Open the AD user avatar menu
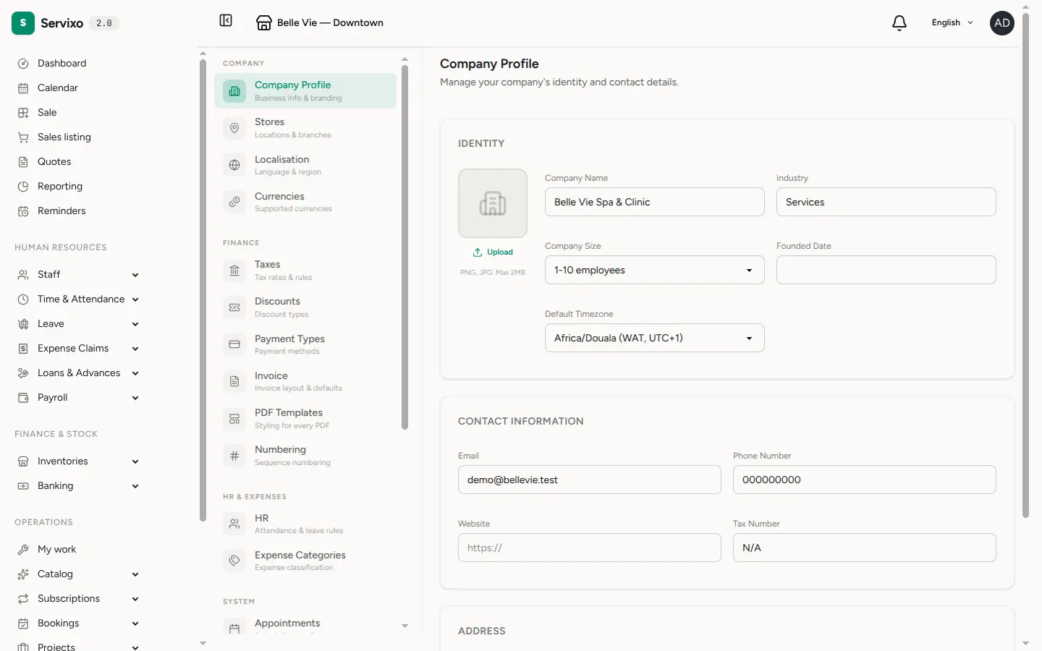The image size is (1042, 651). point(1002,23)
